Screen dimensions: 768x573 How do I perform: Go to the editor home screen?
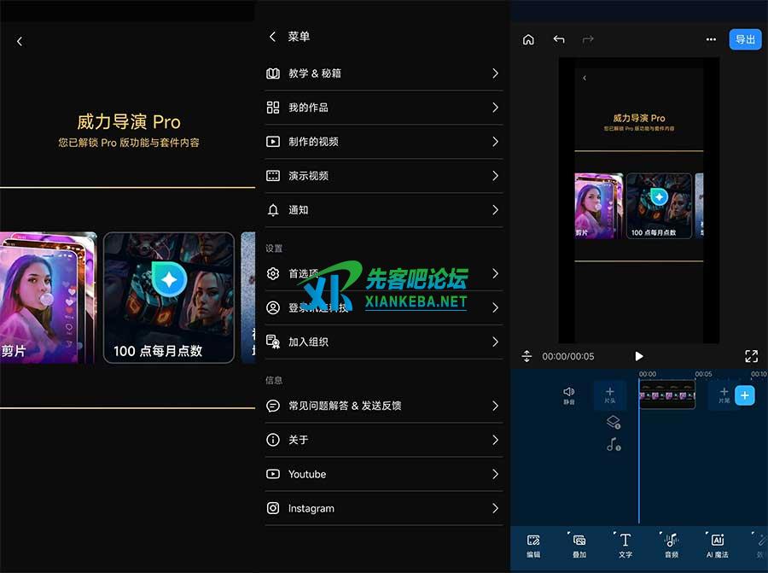point(528,39)
